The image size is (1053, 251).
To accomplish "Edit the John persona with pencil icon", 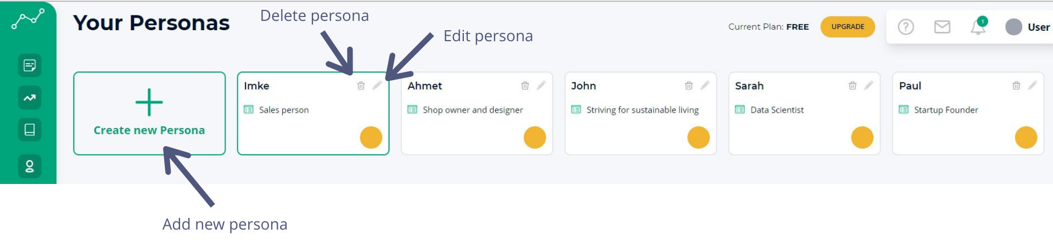I will pos(705,85).
